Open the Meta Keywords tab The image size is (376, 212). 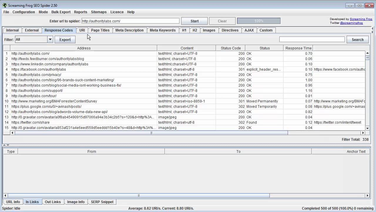[x=163, y=30]
